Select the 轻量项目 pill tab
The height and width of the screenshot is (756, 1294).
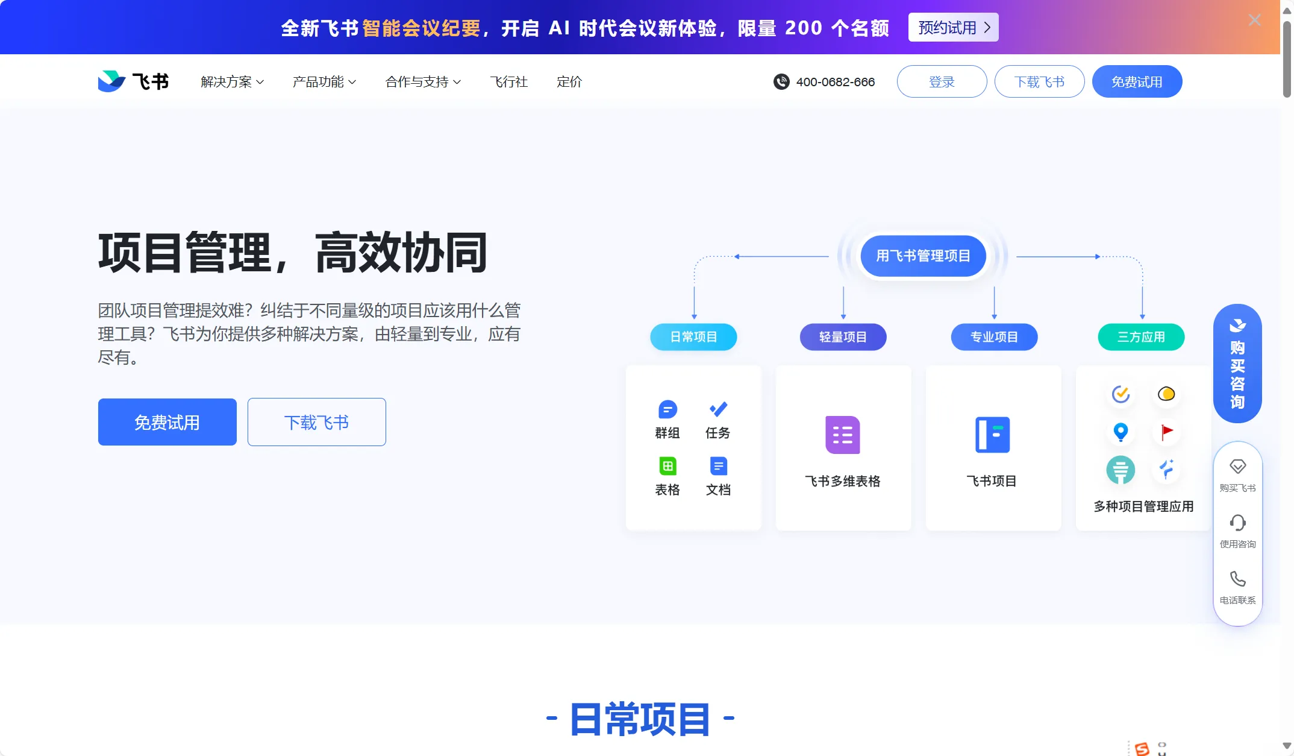point(843,337)
